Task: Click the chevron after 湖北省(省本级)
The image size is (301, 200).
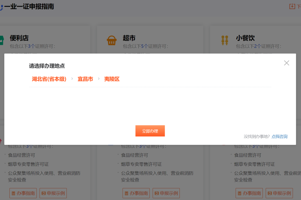Action: pyautogui.click(x=72, y=79)
